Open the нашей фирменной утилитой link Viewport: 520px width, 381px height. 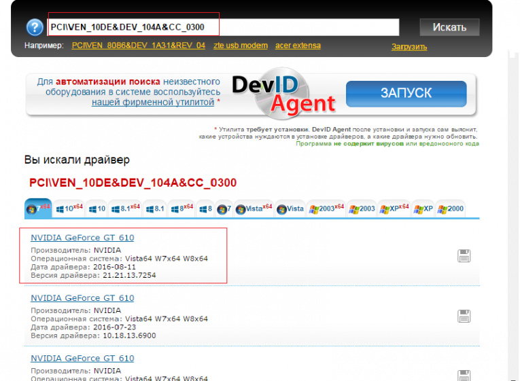[x=153, y=102]
